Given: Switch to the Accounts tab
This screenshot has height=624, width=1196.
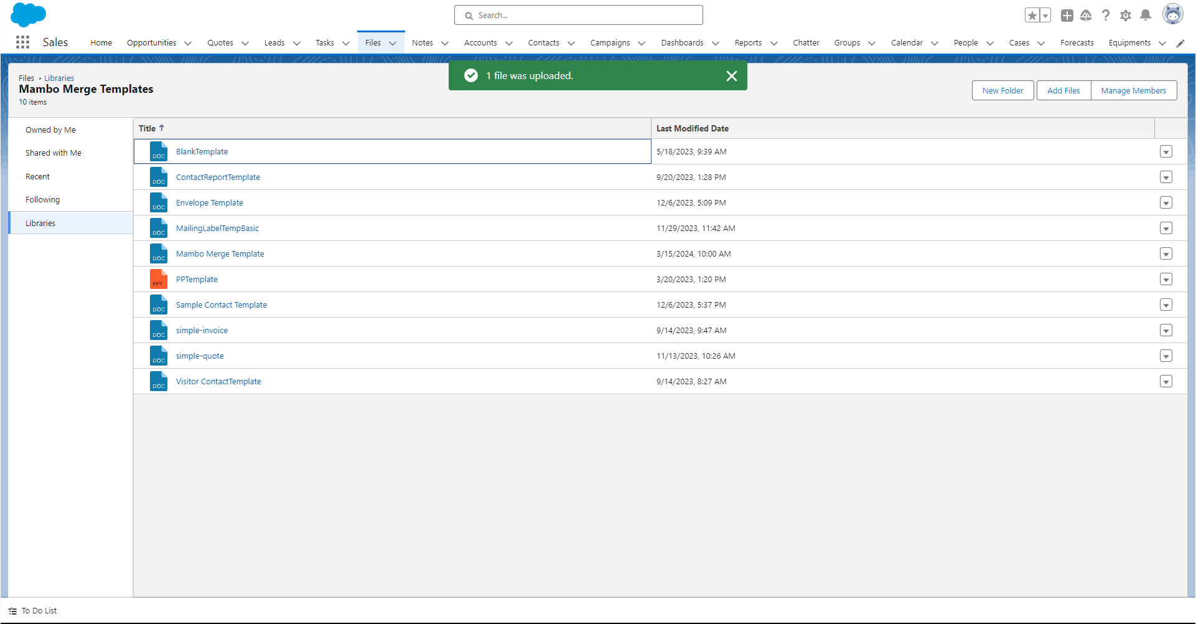Looking at the screenshot, I should (x=480, y=43).
